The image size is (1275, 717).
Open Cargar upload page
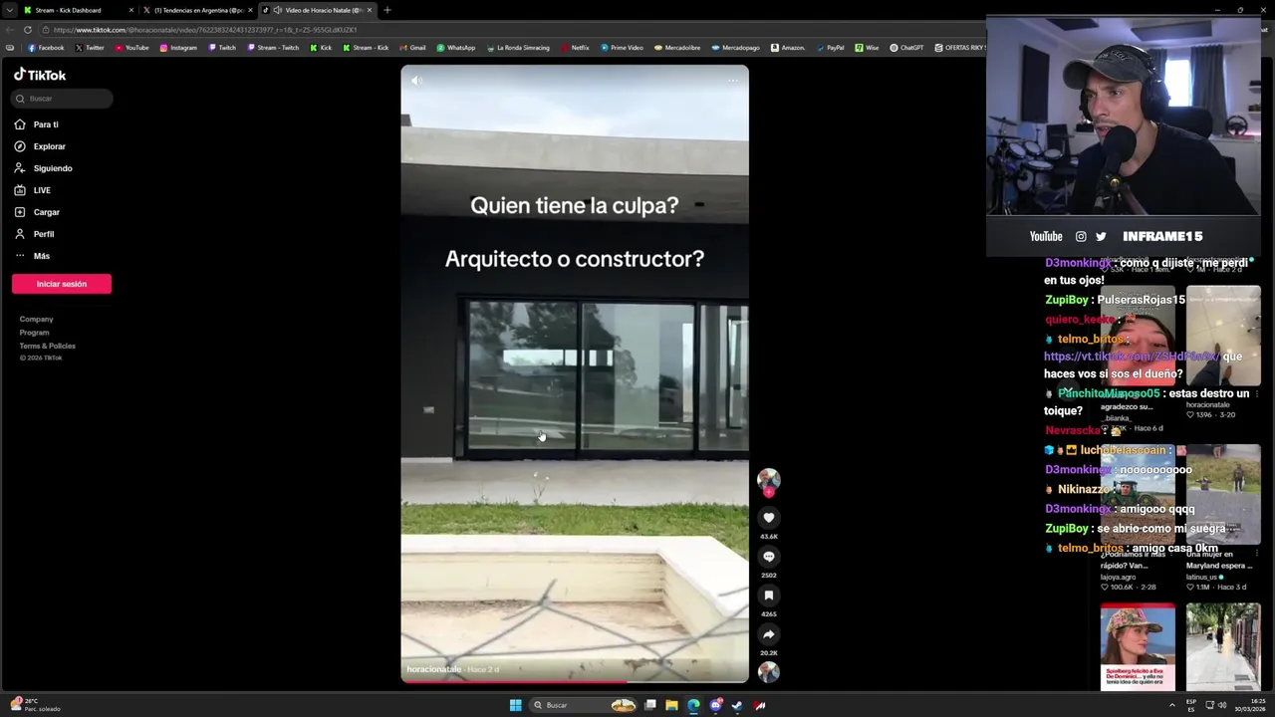[x=46, y=212]
